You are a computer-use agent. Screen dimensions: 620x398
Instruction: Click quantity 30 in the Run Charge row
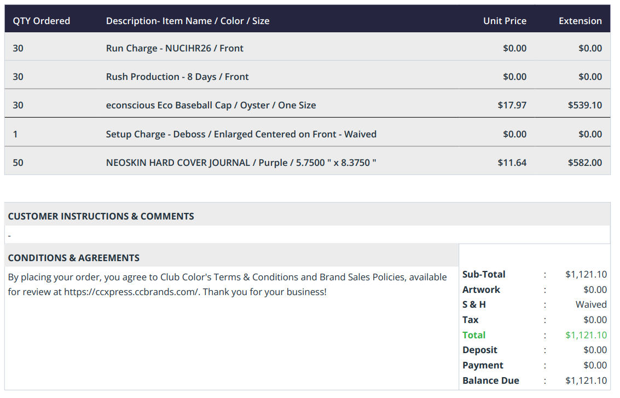(18, 48)
